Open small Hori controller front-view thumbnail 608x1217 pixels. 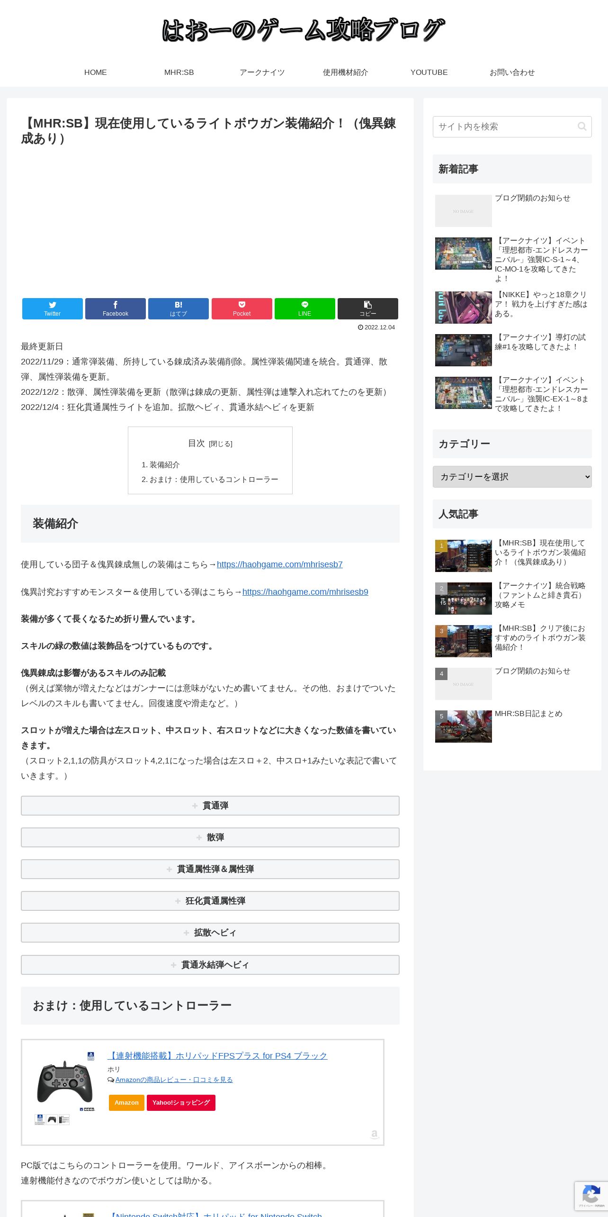click(x=52, y=1119)
